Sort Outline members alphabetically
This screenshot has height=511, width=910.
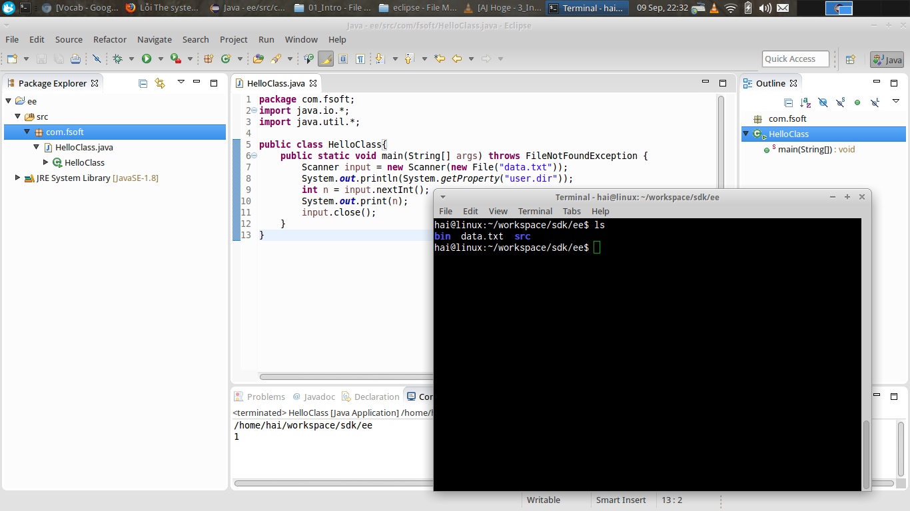[805, 102]
